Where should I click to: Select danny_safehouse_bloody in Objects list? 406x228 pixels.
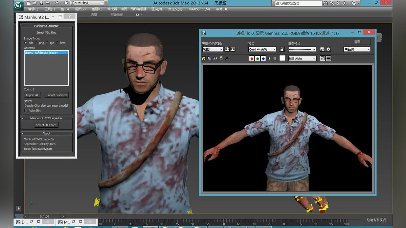[x=46, y=53]
